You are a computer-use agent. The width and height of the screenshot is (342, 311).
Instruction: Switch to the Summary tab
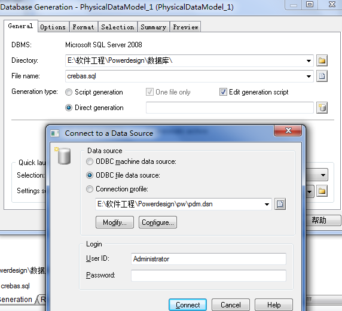point(153,27)
